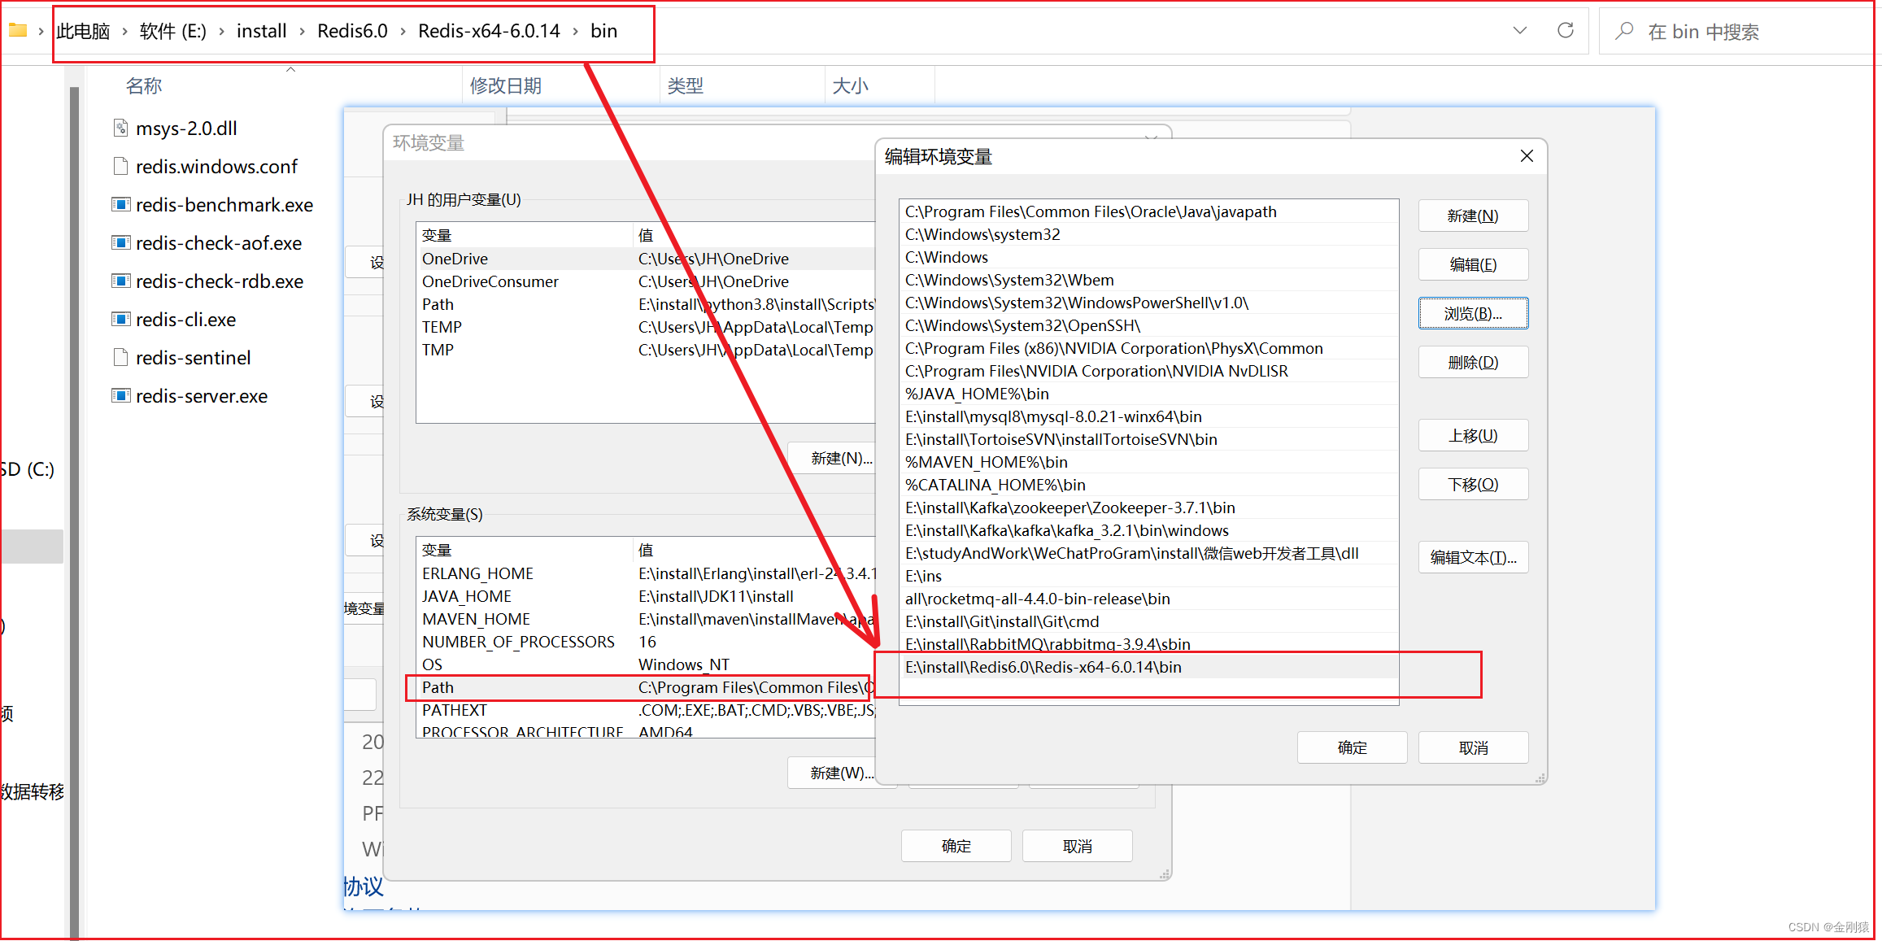Select the C:\Windows\system32 entry
This screenshot has width=1882, height=941.
tap(1149, 234)
